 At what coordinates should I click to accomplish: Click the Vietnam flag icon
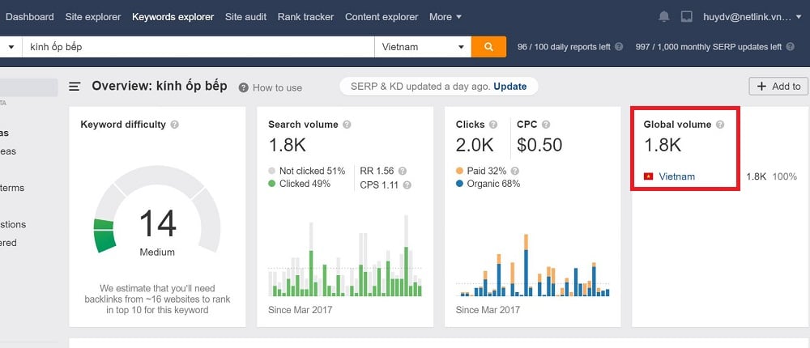[x=648, y=176]
